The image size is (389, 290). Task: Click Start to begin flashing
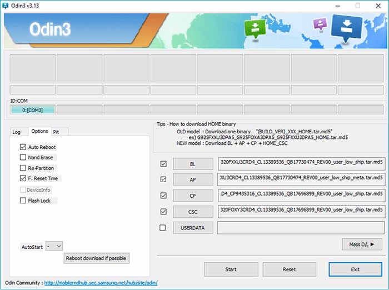231,269
